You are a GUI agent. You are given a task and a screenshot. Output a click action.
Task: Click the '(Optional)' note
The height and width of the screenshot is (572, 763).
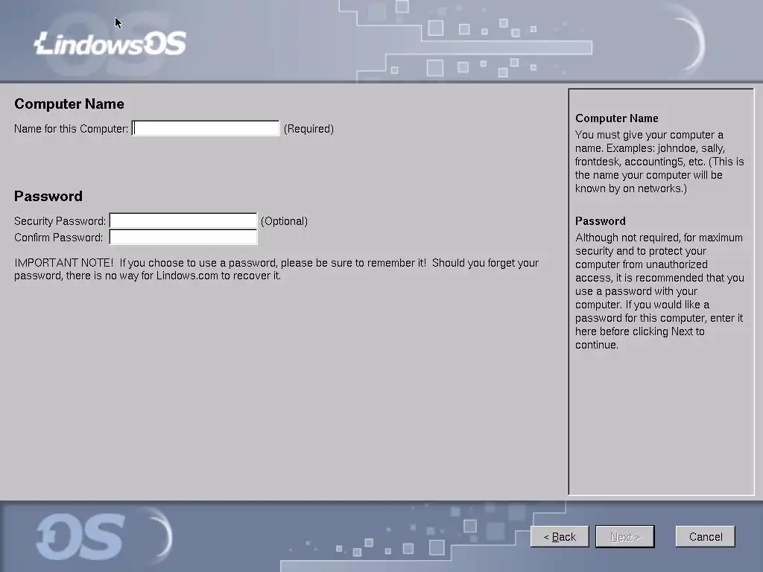point(284,221)
